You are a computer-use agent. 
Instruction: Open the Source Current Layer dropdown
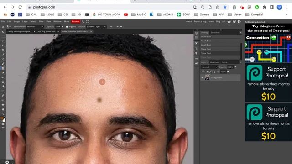[x=96, y=27]
